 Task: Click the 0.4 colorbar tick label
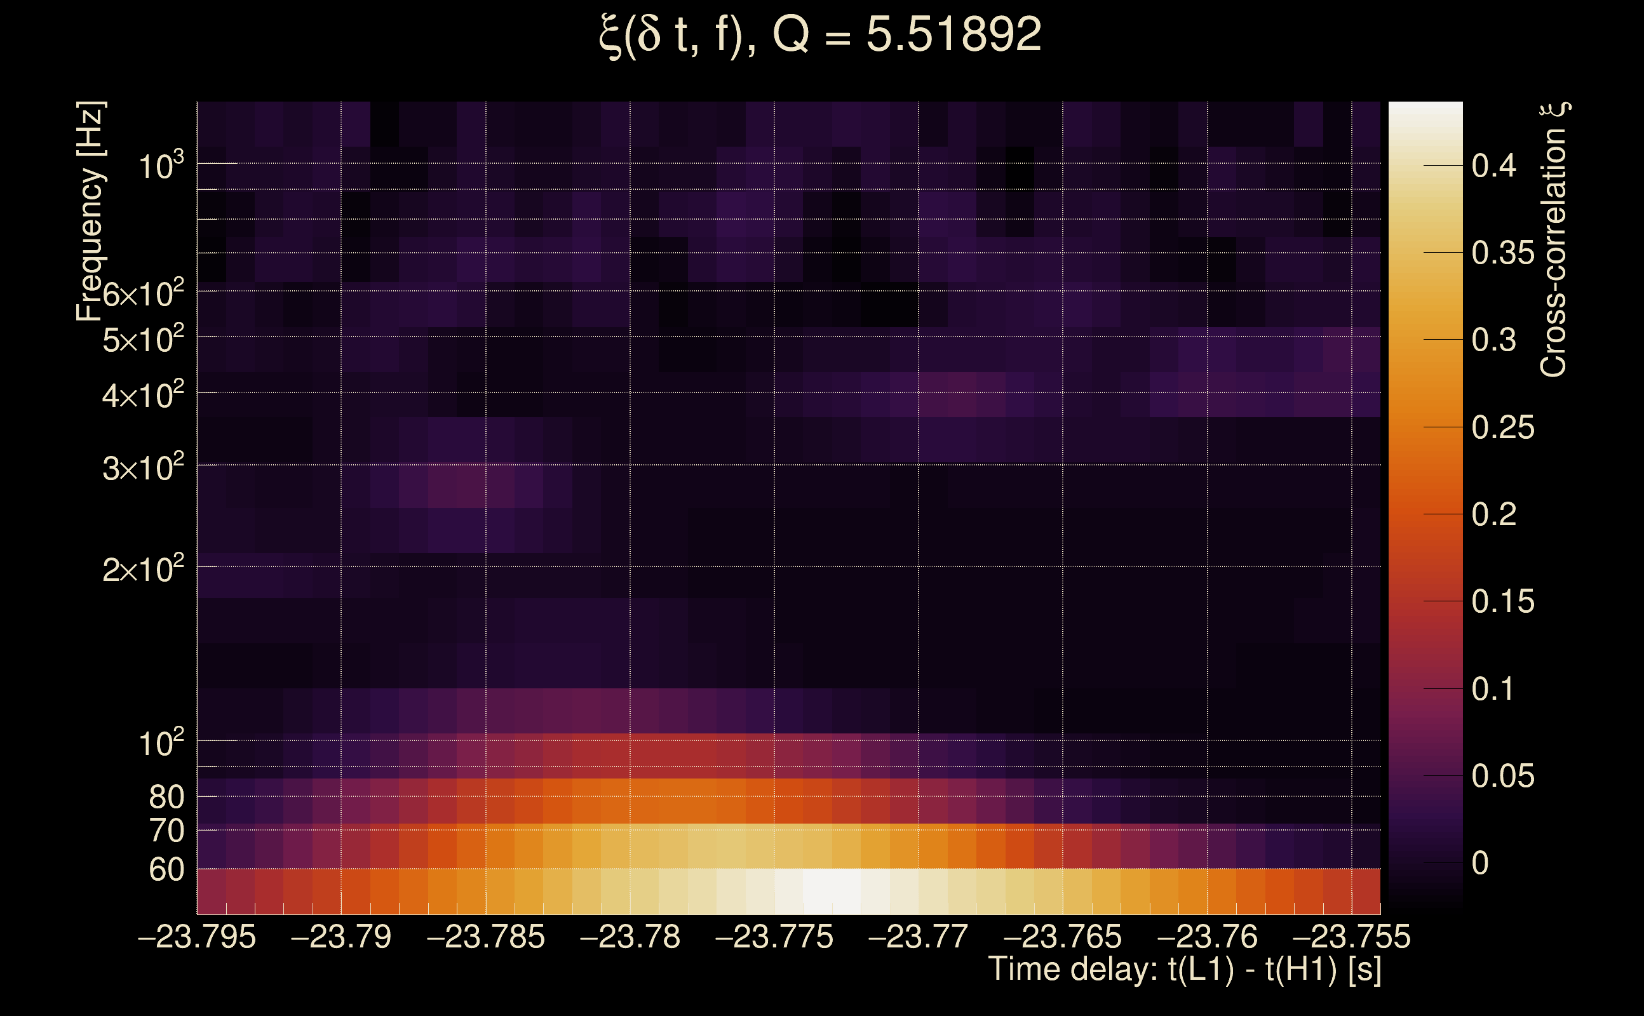tap(1493, 165)
